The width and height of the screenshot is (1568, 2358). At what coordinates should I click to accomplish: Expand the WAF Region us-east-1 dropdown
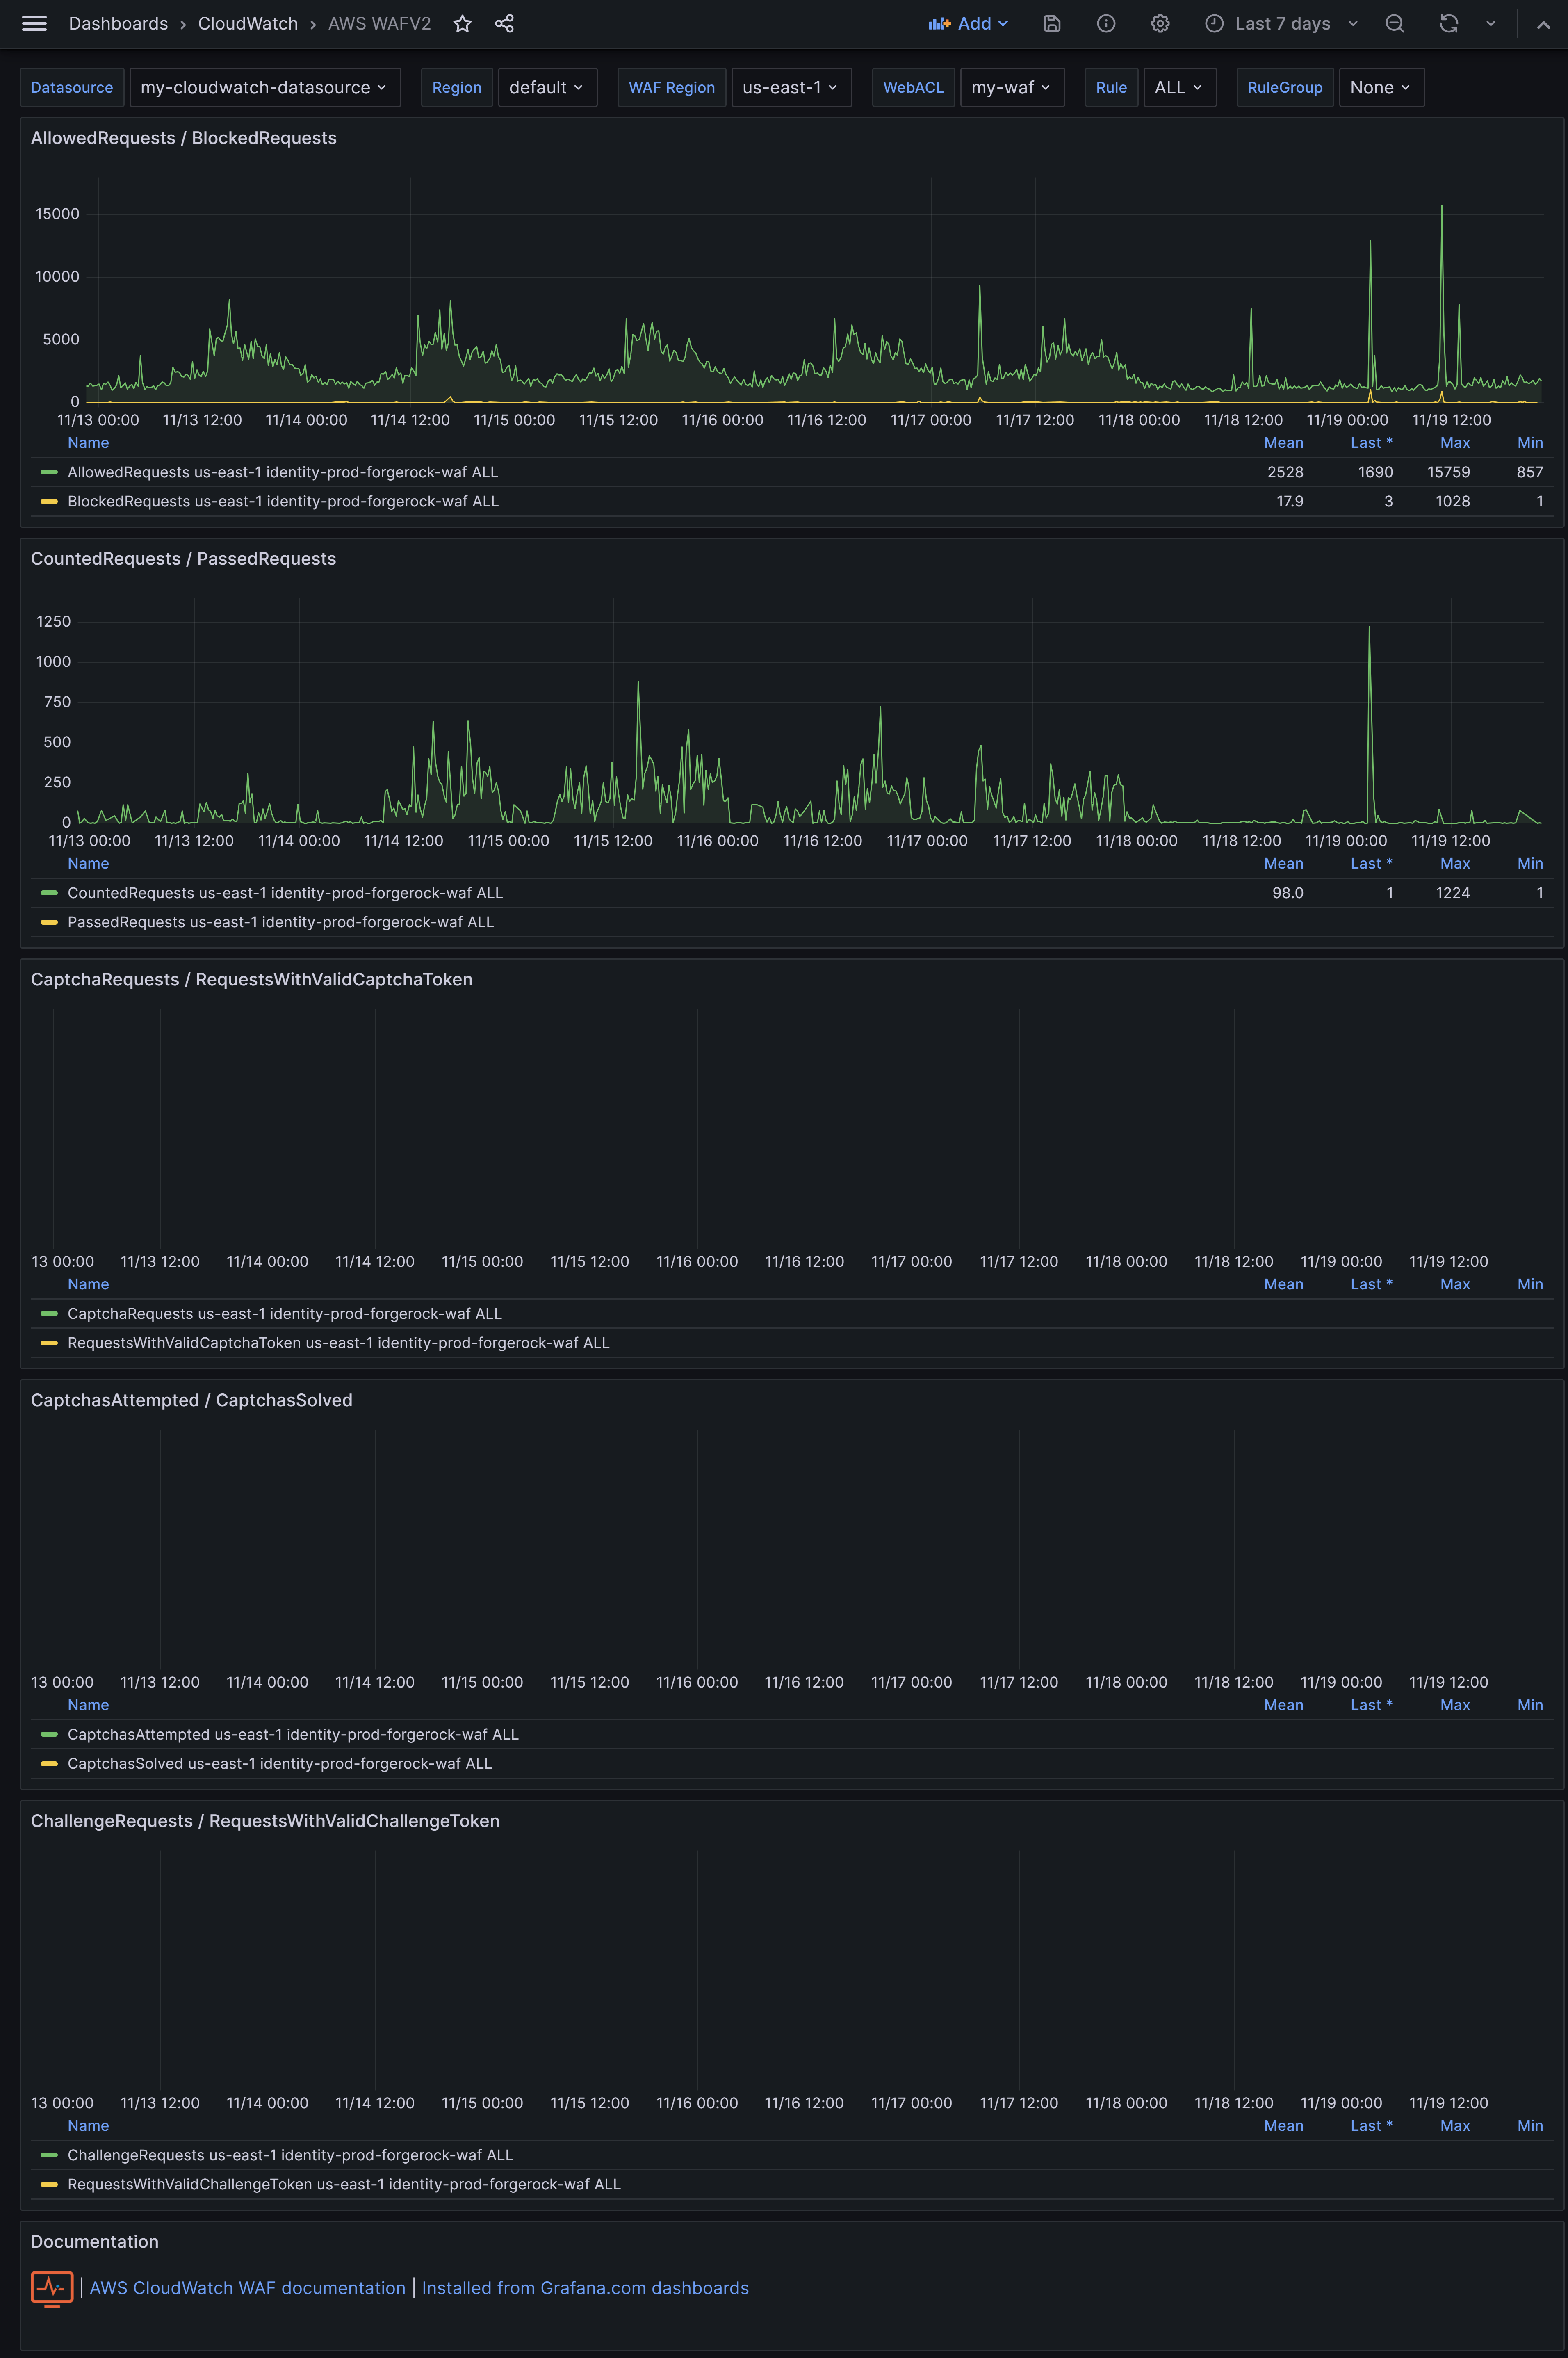pos(790,87)
